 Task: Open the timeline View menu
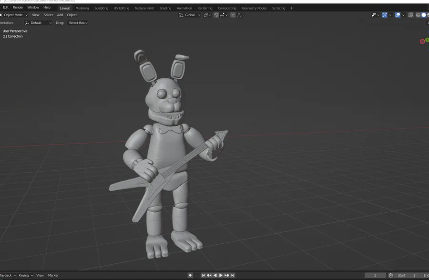click(40, 275)
